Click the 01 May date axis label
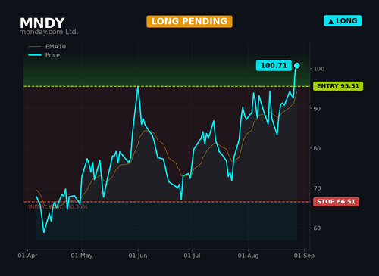The image size is (379, 276). [82, 256]
